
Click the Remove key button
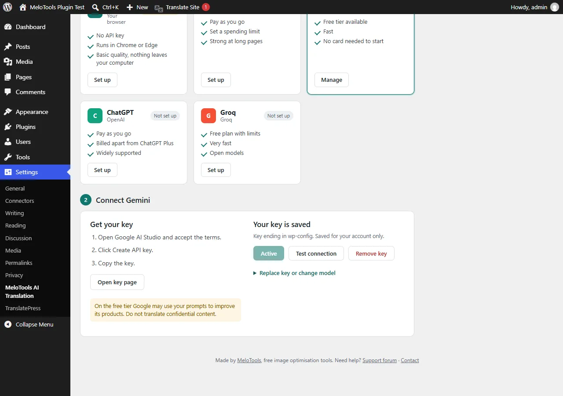tap(371, 253)
